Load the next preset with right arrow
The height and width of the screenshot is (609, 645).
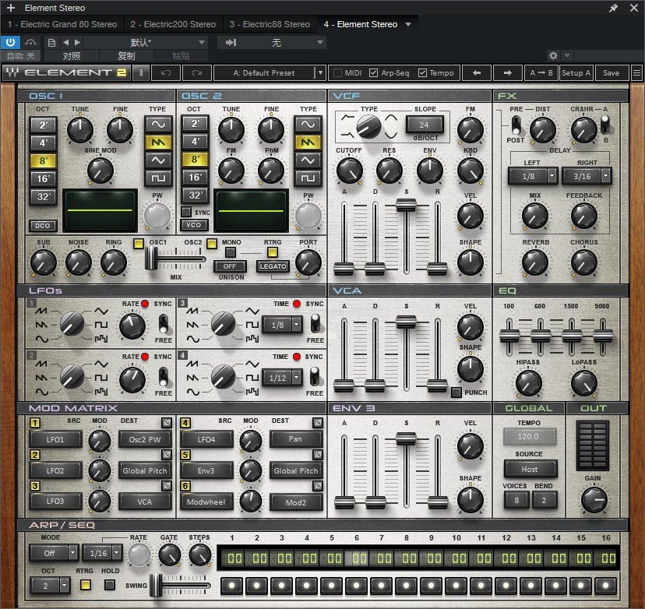point(508,72)
